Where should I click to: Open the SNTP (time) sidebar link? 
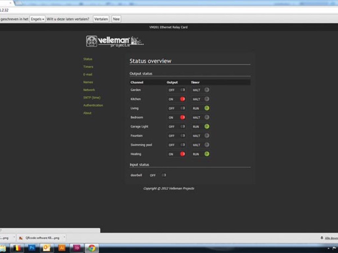point(92,98)
